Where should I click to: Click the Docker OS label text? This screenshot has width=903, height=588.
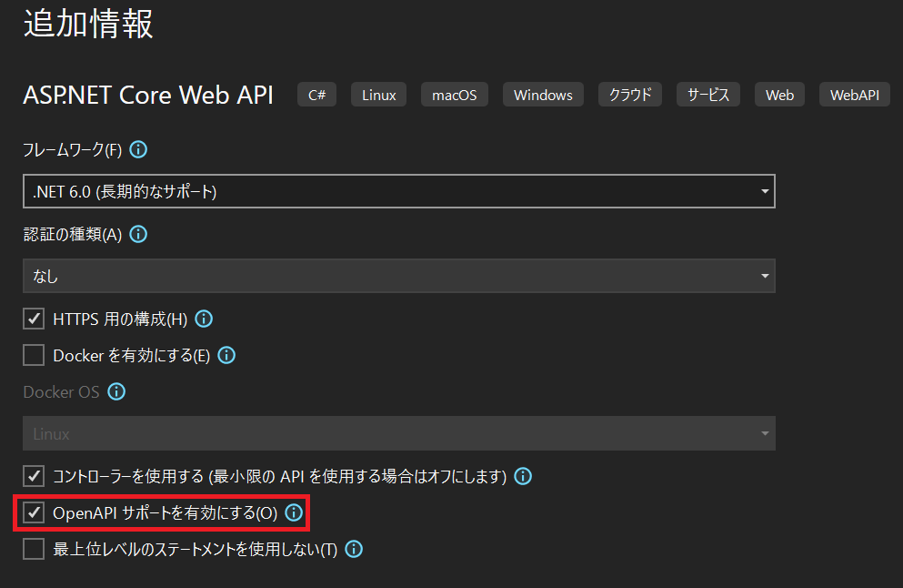point(61,392)
